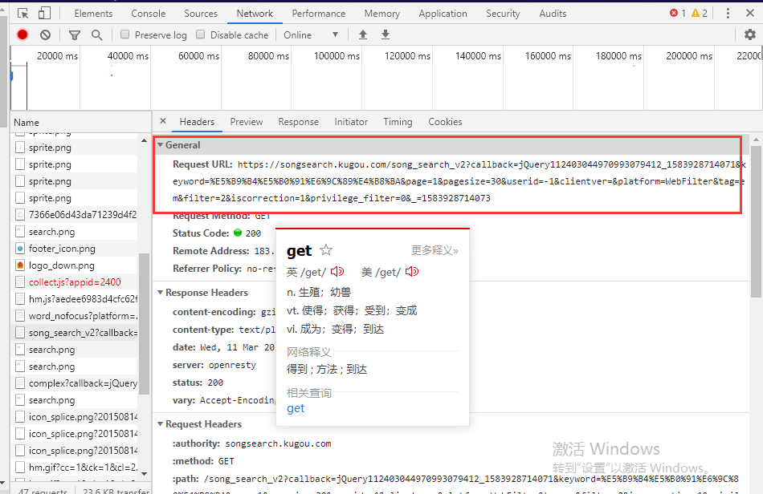Open DevTools three-dot menu
Image resolution: width=763 pixels, height=494 pixels.
[728, 13]
